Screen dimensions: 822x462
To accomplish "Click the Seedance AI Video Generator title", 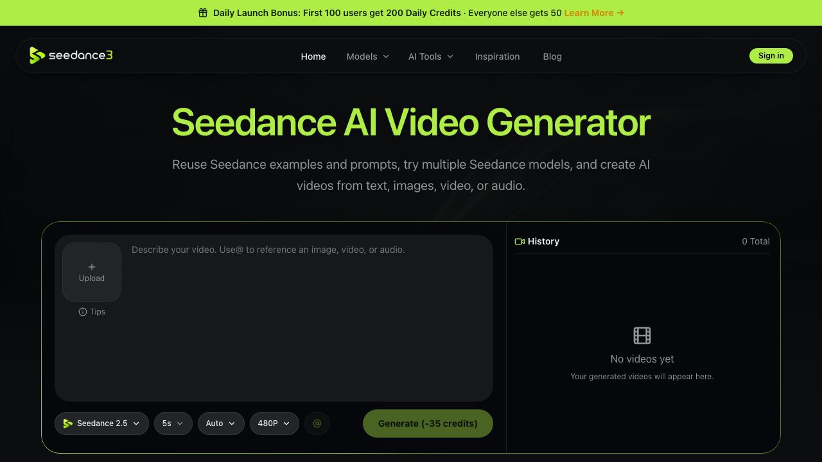I will tap(411, 122).
